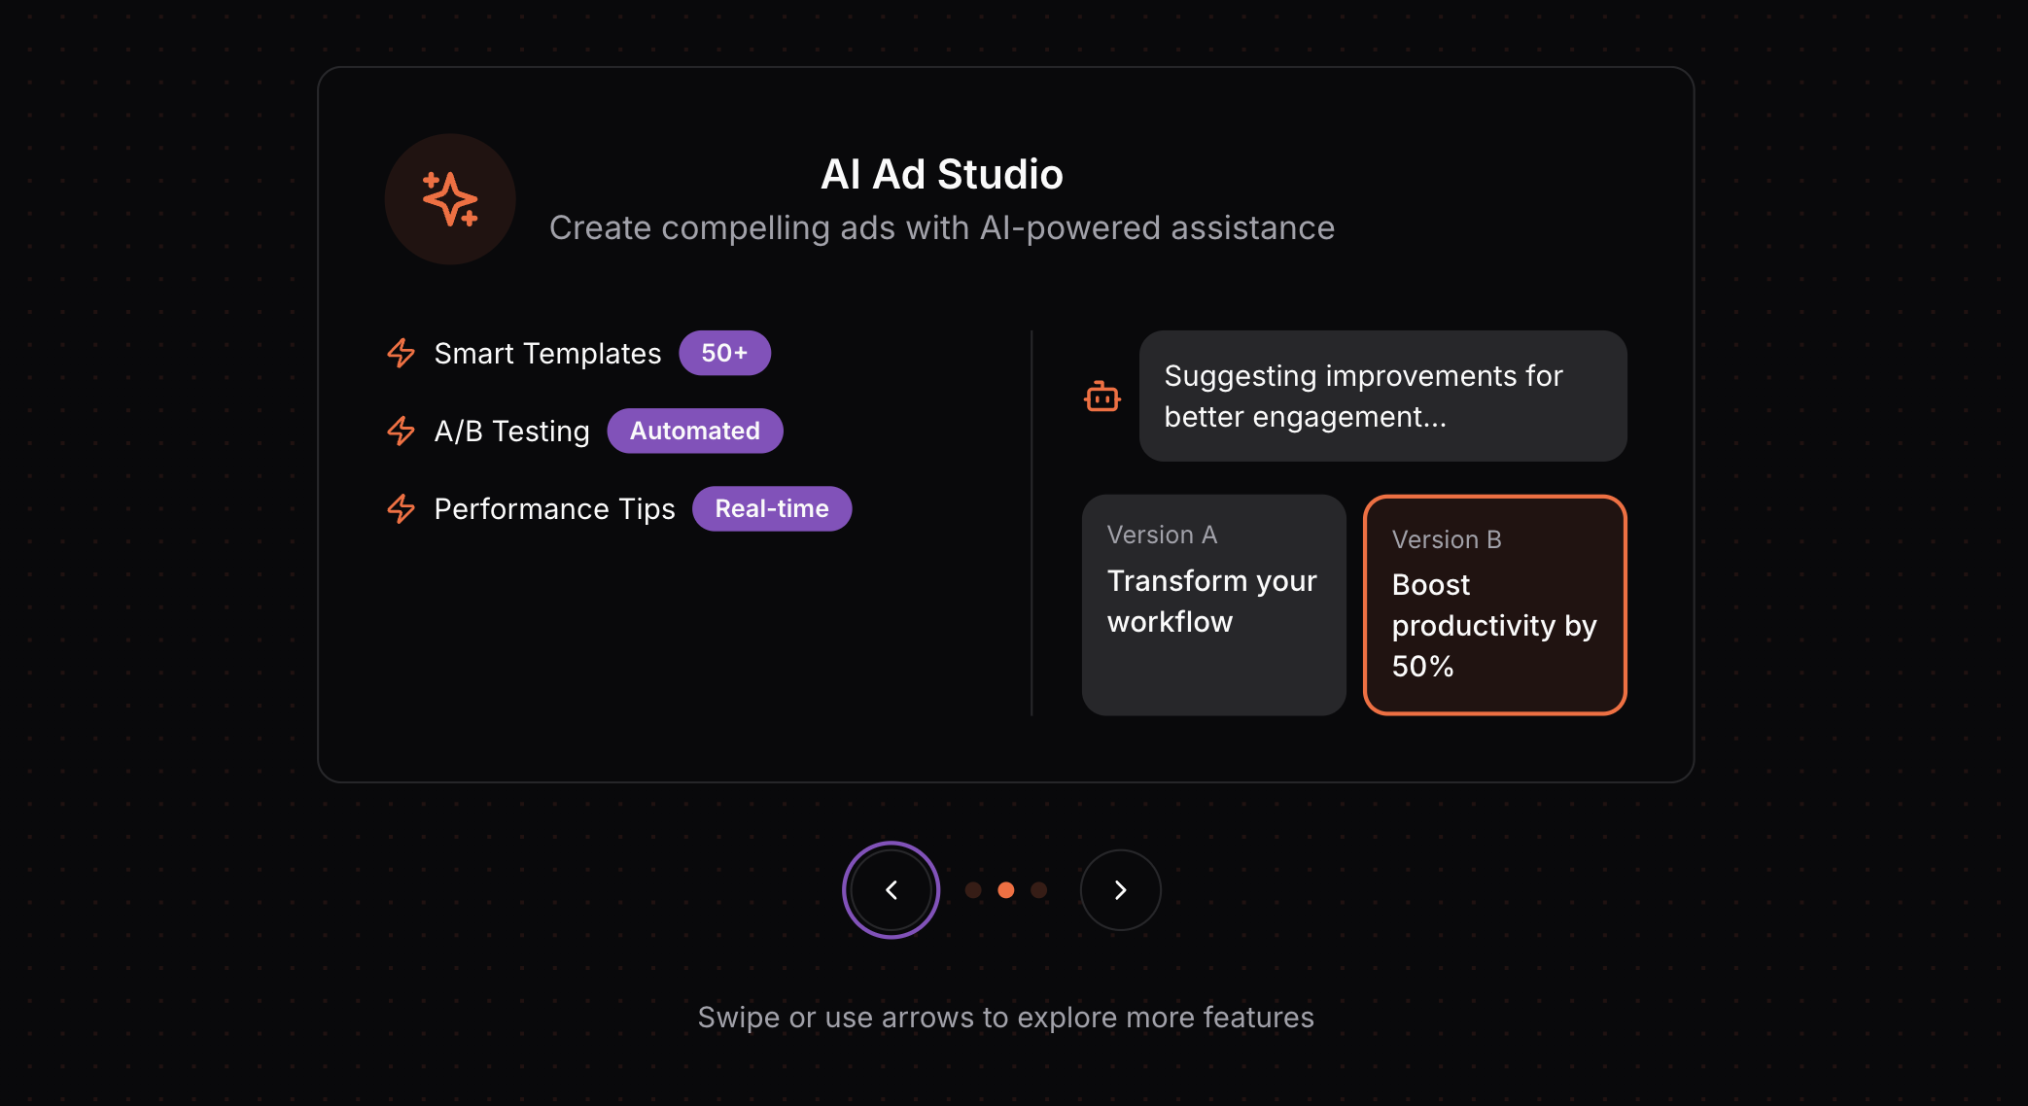Advance carousel with right arrow button
Viewport: 2028px width, 1106px height.
[1120, 889]
